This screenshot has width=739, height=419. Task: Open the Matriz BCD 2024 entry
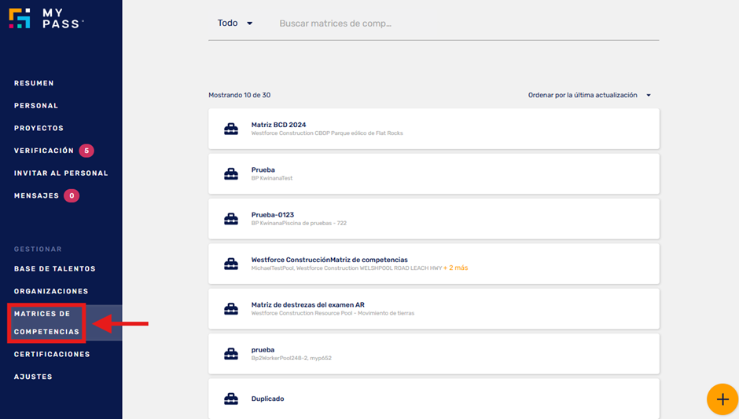[x=434, y=129]
